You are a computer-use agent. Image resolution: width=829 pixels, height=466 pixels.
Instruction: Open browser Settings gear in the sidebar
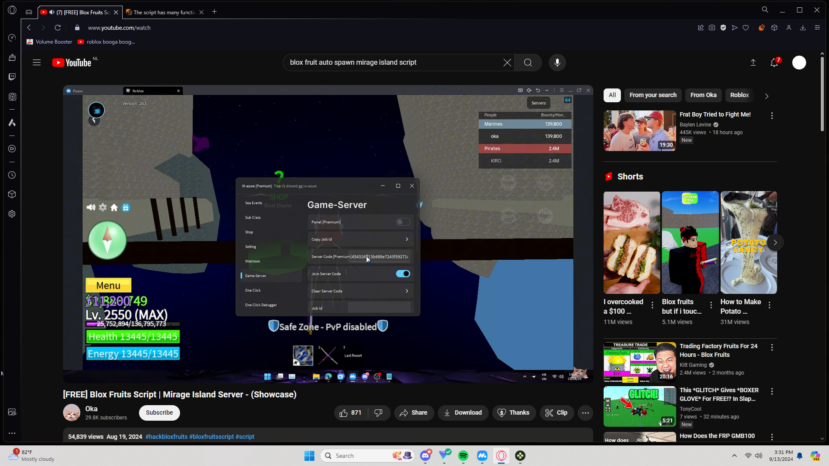(12, 214)
